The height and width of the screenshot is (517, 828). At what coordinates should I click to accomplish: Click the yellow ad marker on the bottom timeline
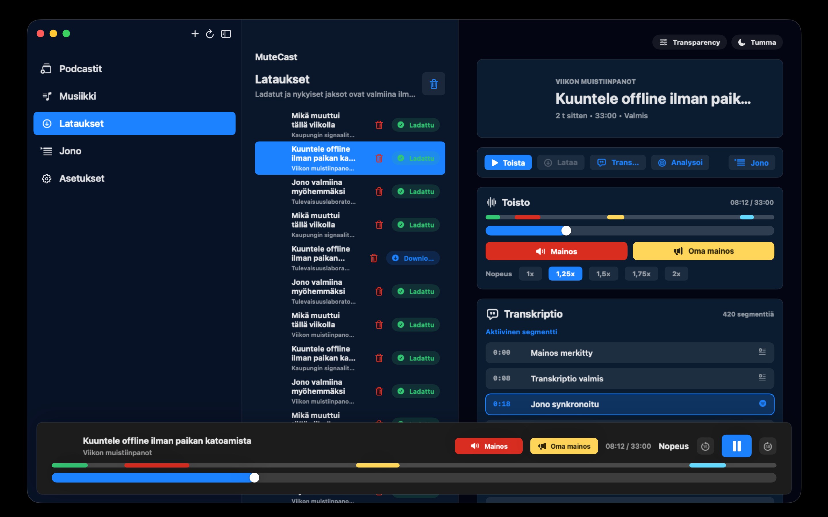pyautogui.click(x=378, y=465)
